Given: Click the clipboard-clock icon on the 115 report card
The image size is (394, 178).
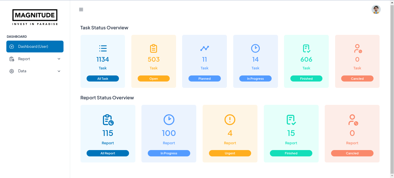Looking at the screenshot, I should point(108,120).
